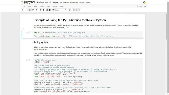The image size is (169, 95).
Task: Open the View menu
Action: click(x=35, y=6)
